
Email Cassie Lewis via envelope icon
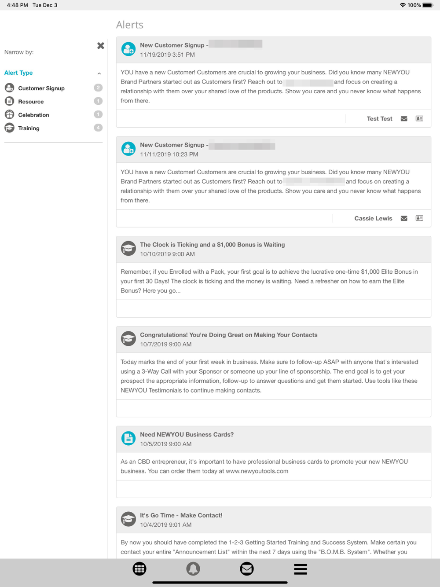pyautogui.click(x=404, y=218)
